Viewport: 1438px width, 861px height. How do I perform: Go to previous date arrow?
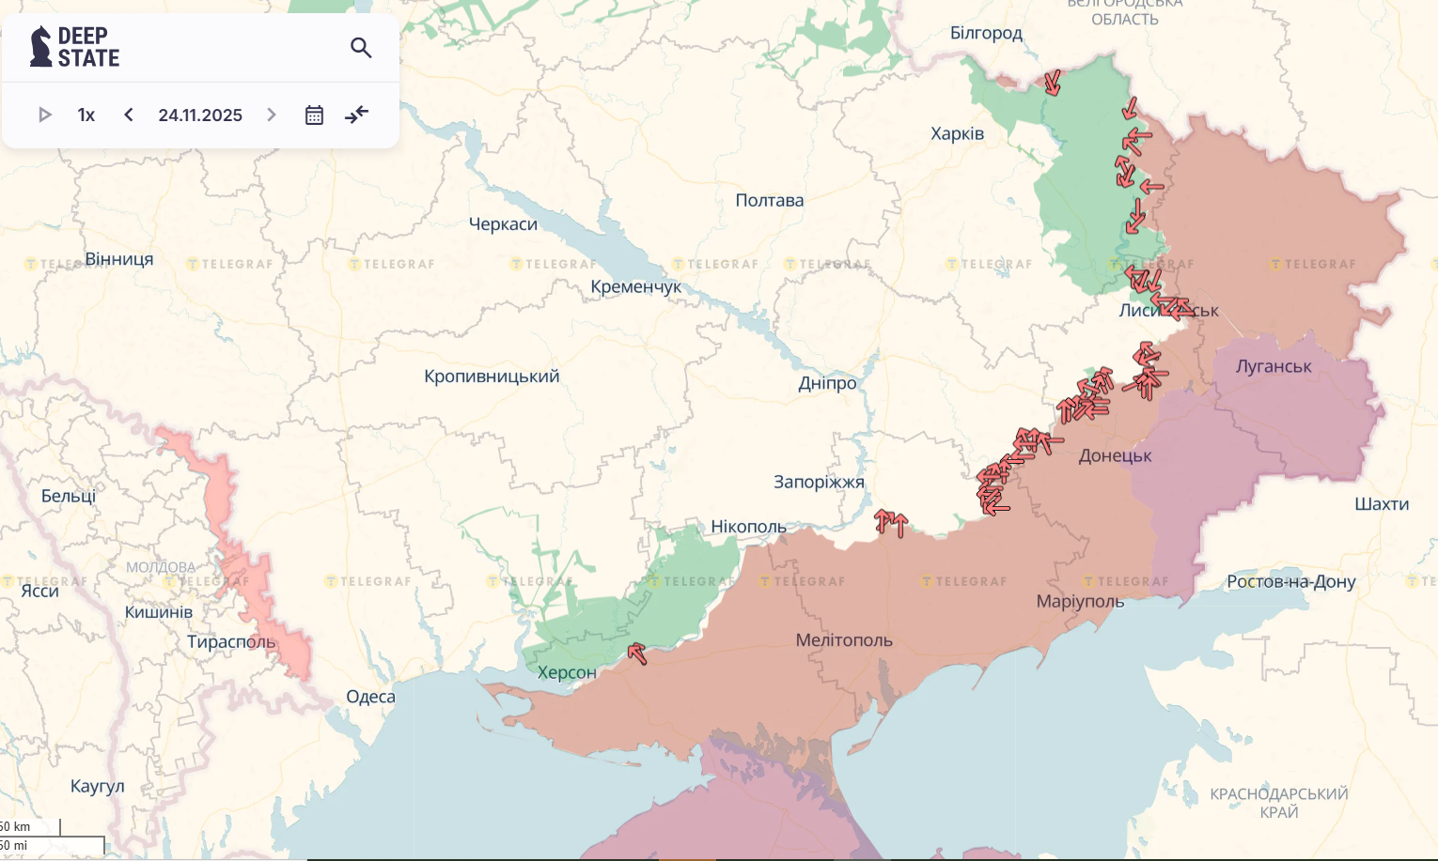point(129,115)
